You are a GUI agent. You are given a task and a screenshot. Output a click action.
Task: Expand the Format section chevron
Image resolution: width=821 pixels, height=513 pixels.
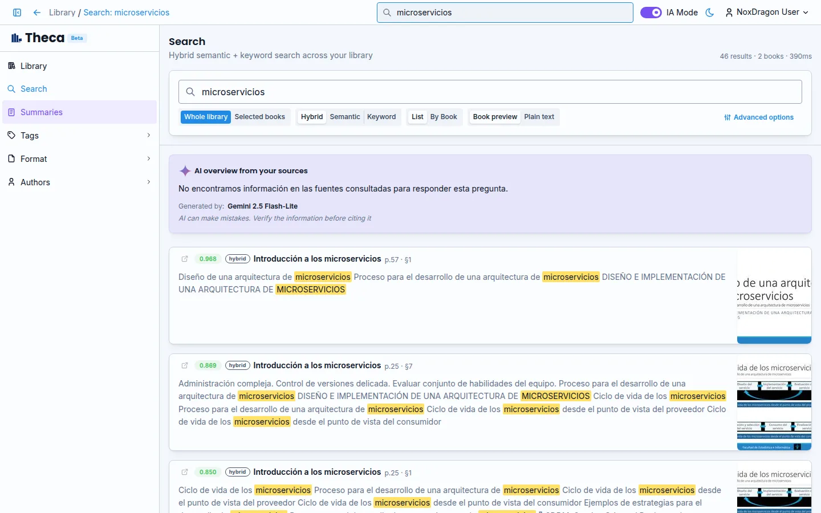pos(149,159)
